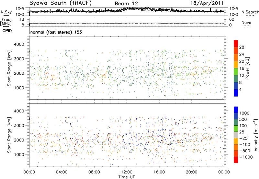
Task: Click the gray swatch on Velocity colorbar
Action: click(236, 135)
